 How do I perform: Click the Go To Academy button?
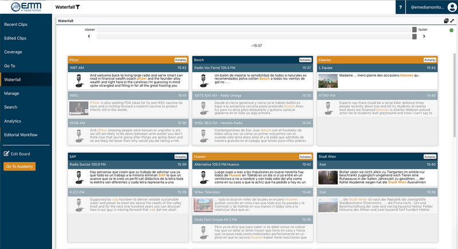[19, 167]
